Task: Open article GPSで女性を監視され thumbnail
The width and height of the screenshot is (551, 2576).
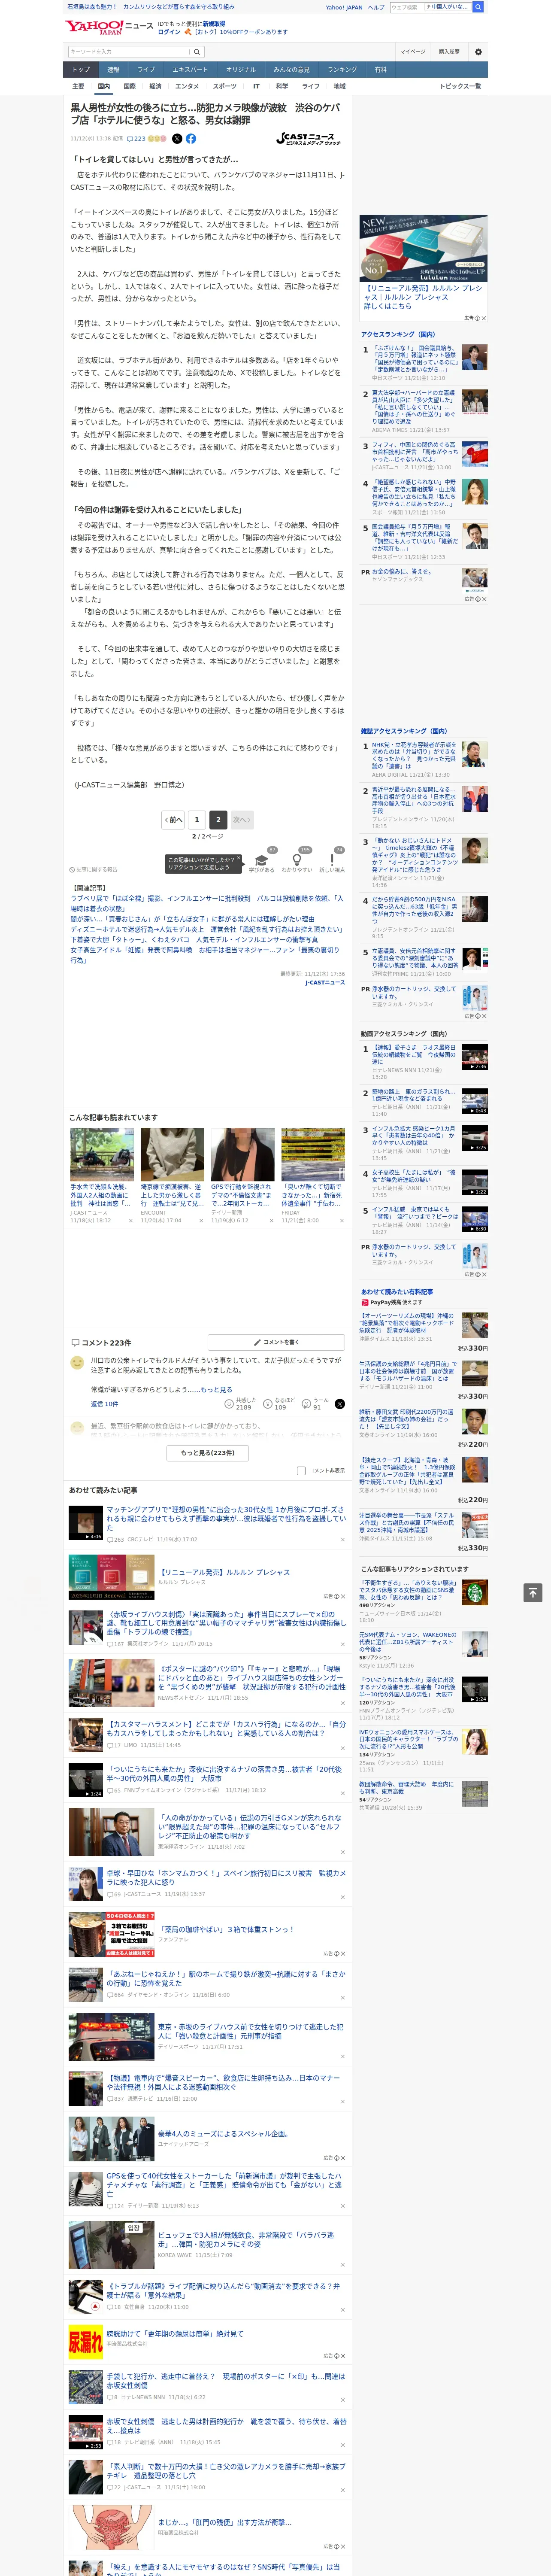Action: (x=243, y=1154)
